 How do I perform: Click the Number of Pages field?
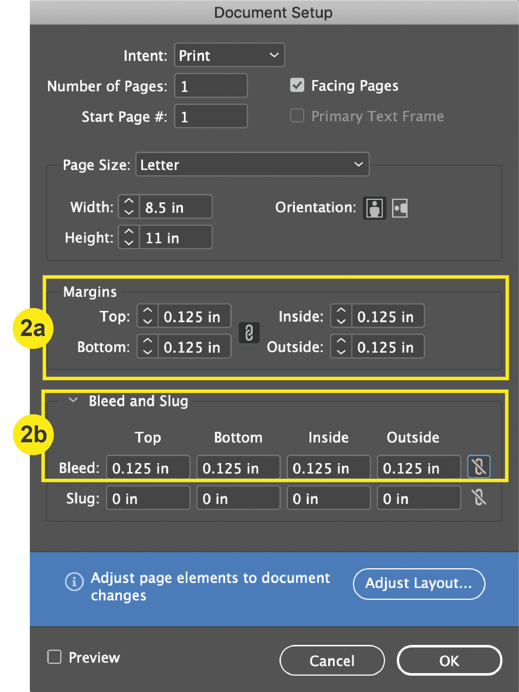click(211, 86)
